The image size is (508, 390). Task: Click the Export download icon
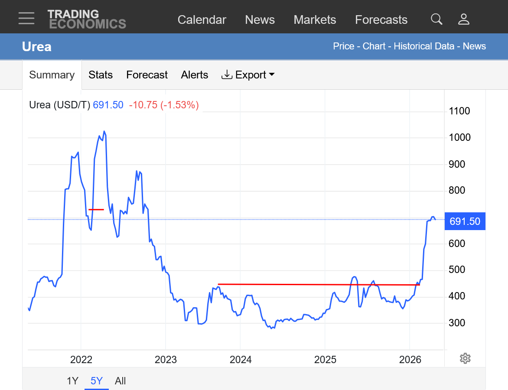227,75
